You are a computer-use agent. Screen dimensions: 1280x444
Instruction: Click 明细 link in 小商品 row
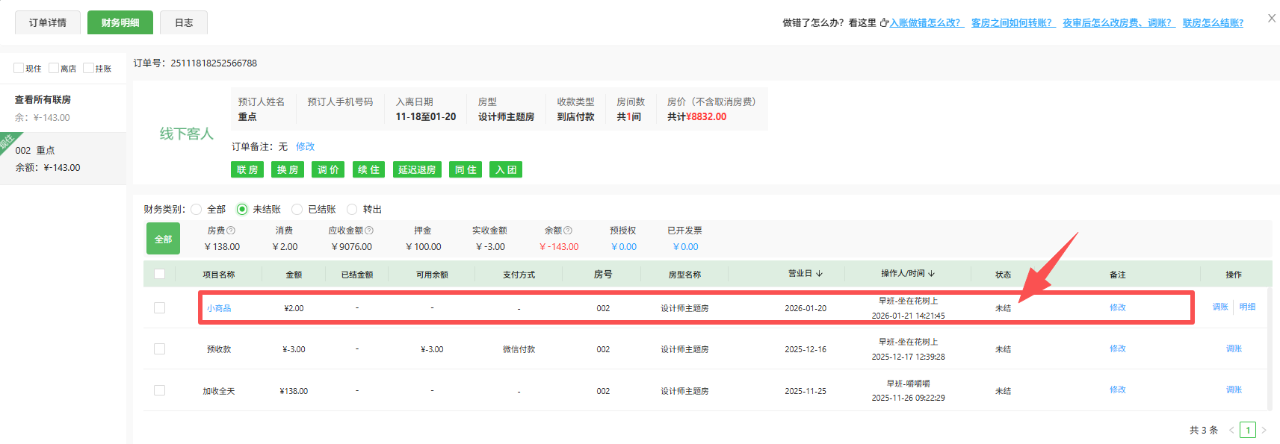point(1247,307)
